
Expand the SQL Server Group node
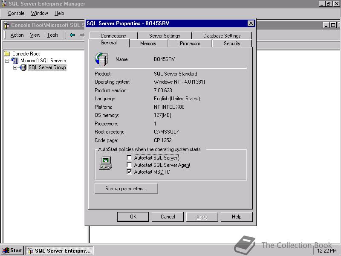tap(15, 67)
